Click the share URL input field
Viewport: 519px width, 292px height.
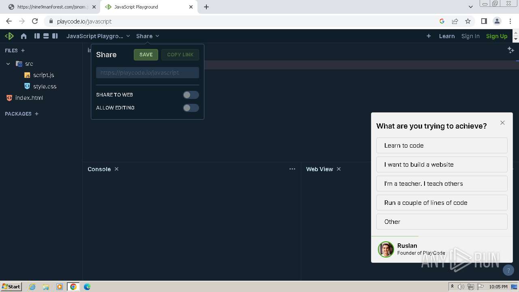pos(148,73)
